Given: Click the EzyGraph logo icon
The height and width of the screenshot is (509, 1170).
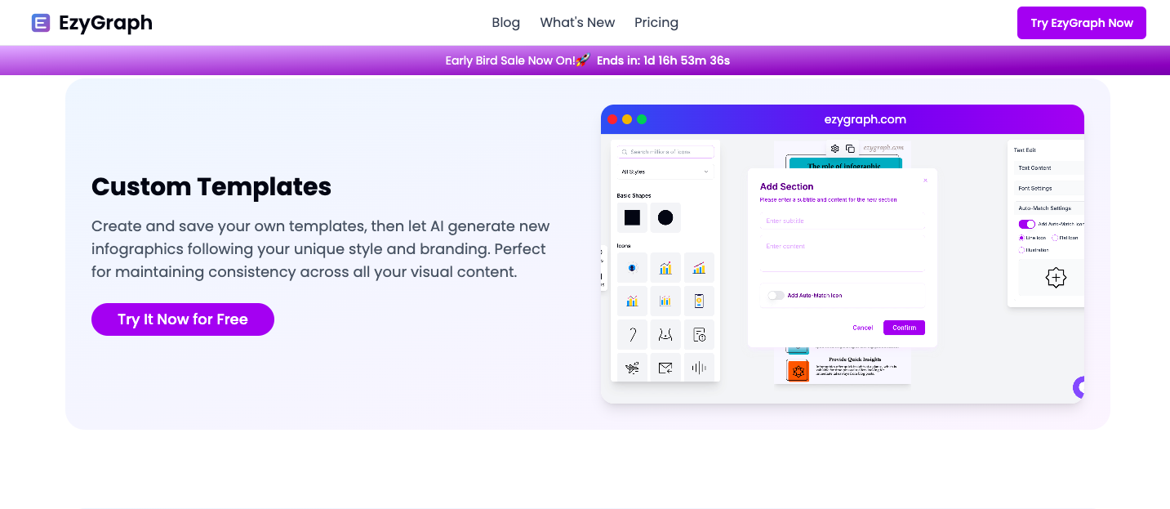Looking at the screenshot, I should point(41,23).
